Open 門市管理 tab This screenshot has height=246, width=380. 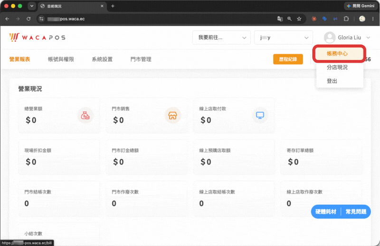141,59
